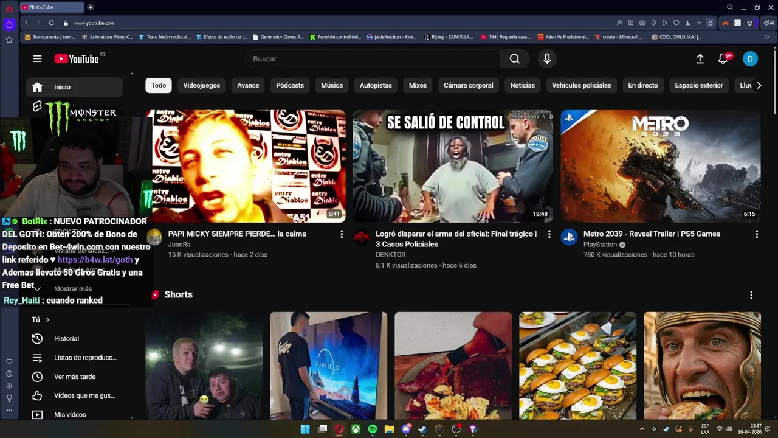This screenshot has height=438, width=778.
Task: Open the account avatar menu
Action: 750,59
